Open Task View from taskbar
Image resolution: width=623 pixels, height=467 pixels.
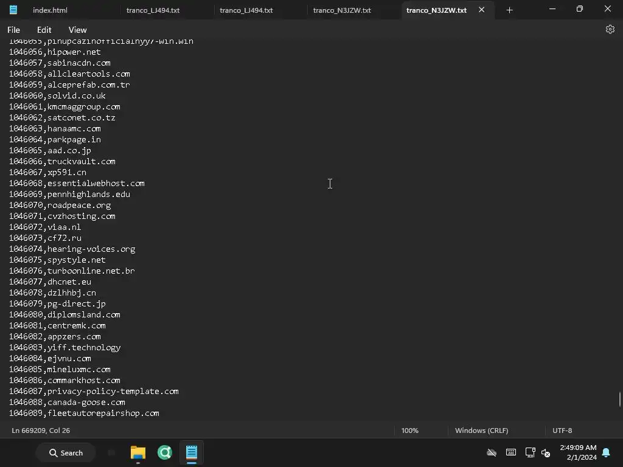111,452
